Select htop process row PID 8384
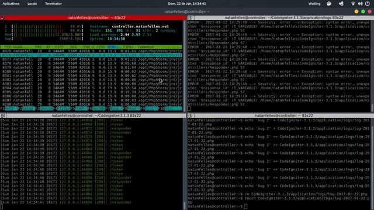The width and height of the screenshot is (374, 210). [x=91, y=88]
